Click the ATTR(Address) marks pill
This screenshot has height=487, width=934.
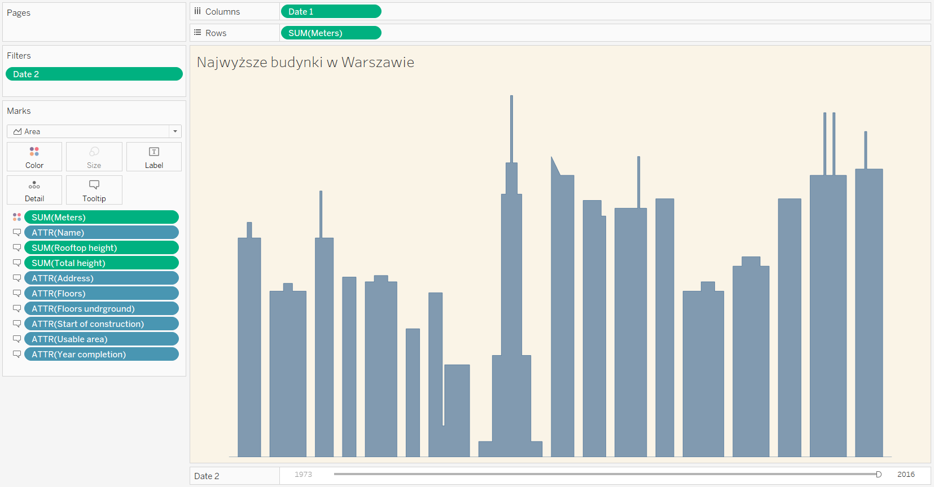pyautogui.click(x=101, y=278)
